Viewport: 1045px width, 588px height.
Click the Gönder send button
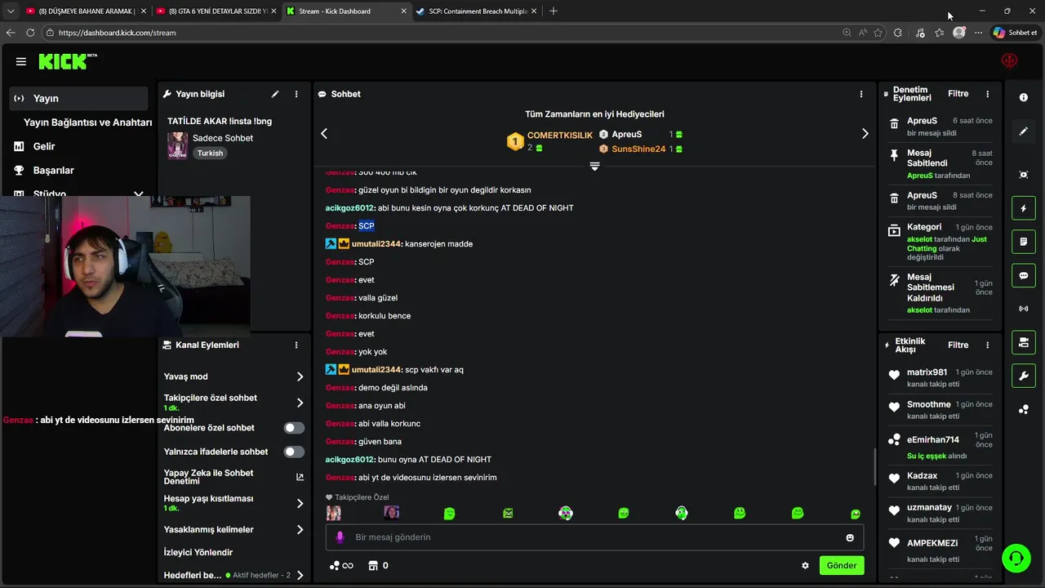tap(841, 565)
